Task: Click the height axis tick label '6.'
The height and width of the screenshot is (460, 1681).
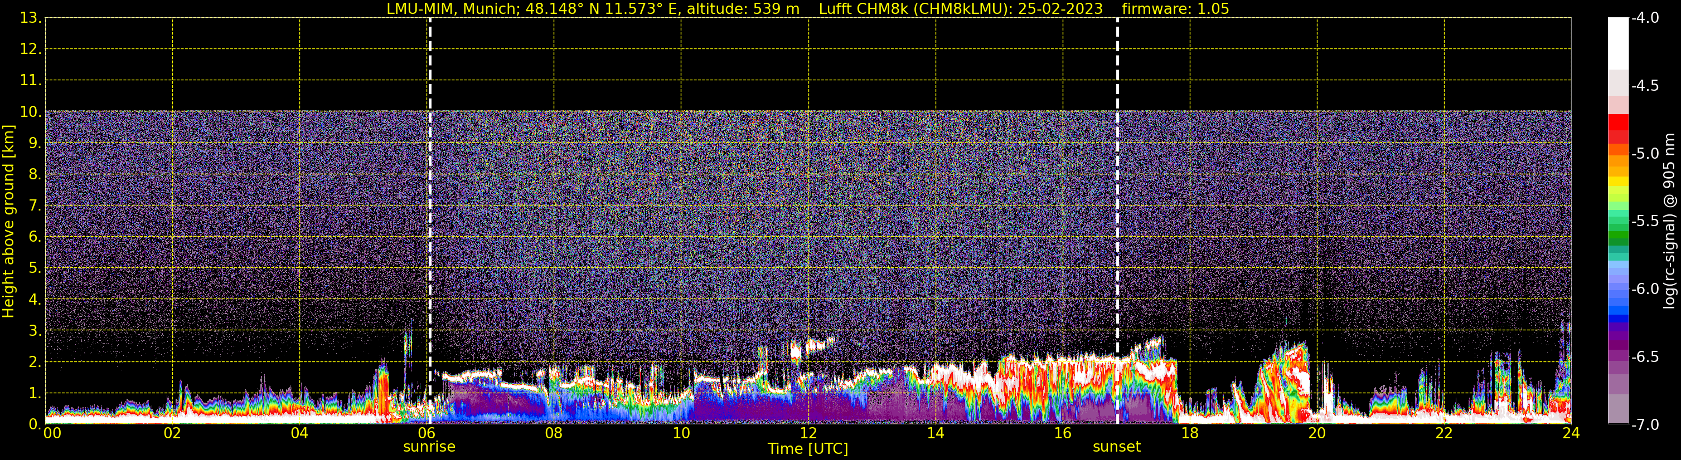Action: pyautogui.click(x=35, y=237)
